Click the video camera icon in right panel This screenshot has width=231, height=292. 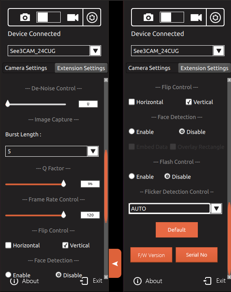(196, 17)
